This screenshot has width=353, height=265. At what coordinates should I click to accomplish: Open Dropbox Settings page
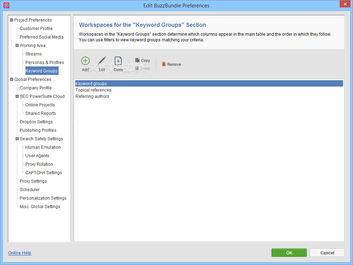(x=36, y=122)
